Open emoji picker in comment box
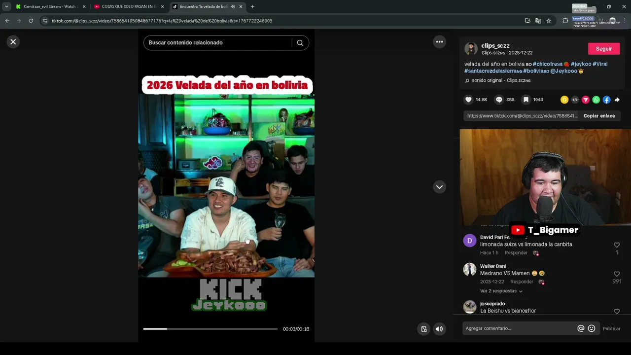631x355 pixels. [x=592, y=328]
